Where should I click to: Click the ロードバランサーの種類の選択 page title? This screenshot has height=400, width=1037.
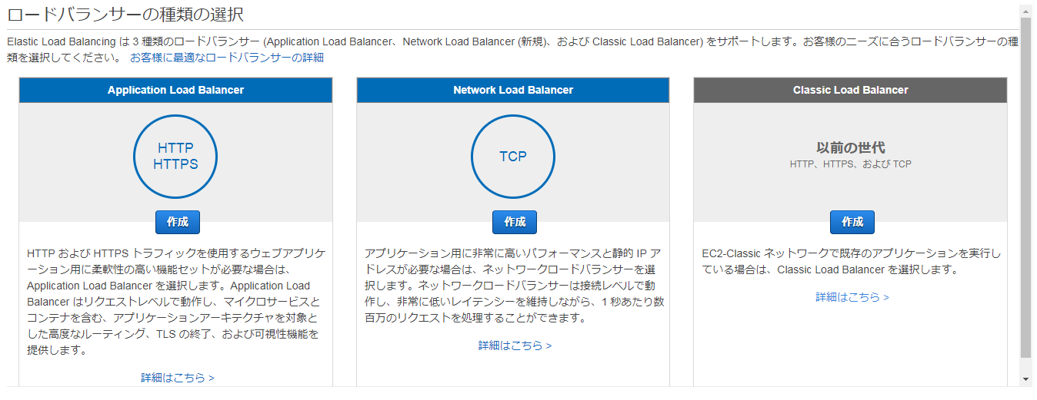pyautogui.click(x=126, y=15)
